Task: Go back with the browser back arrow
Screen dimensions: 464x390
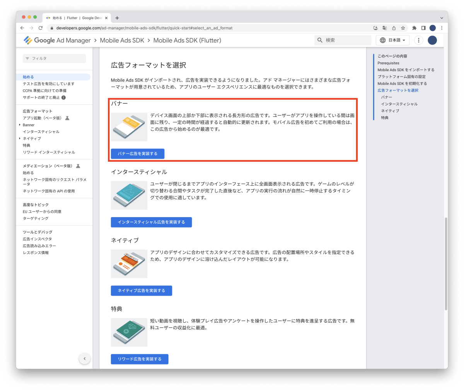Action: (22, 28)
